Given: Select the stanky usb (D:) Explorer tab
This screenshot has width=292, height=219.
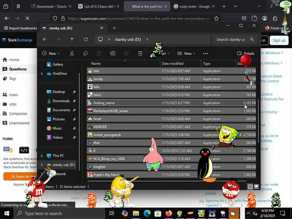Looking at the screenshot, I should (73, 28).
